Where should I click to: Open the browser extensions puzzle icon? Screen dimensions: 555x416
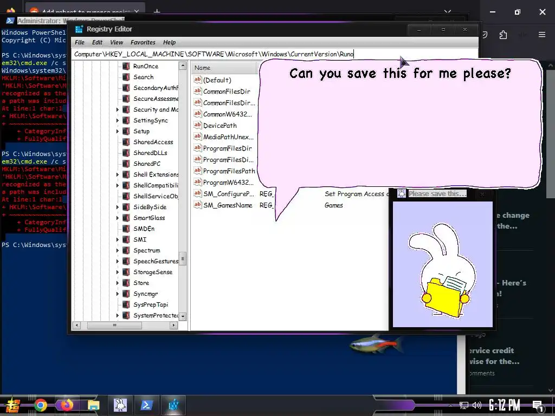pyautogui.click(x=503, y=35)
